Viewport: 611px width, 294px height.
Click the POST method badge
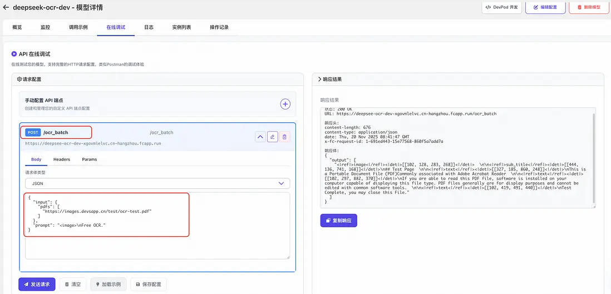pos(33,132)
